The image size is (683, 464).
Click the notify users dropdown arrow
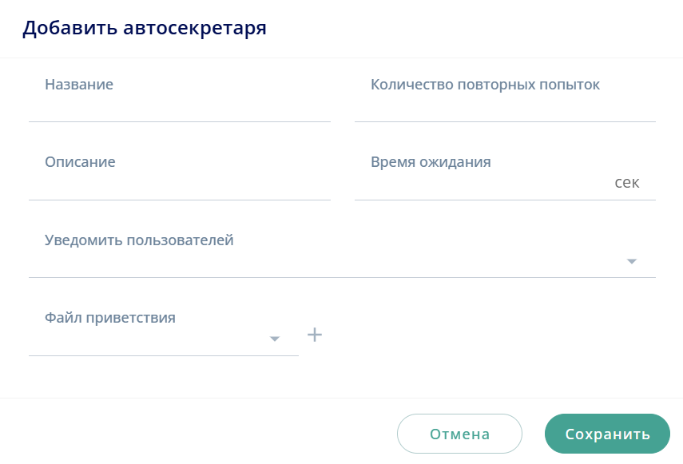click(632, 260)
